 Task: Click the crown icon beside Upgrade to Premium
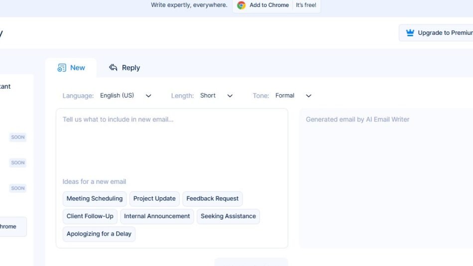[410, 32]
